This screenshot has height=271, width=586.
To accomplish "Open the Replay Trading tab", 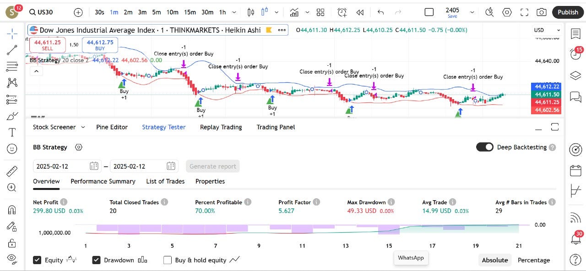I will [221, 127].
